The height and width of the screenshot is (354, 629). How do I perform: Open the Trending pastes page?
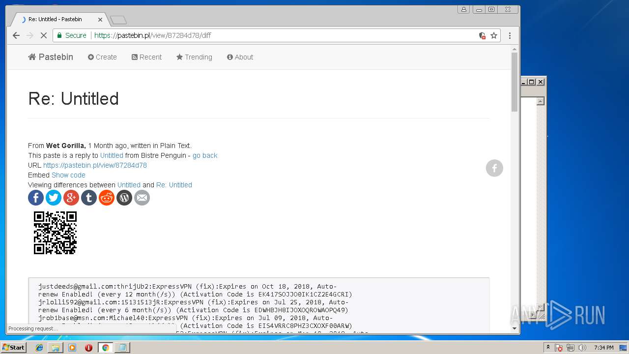(194, 57)
